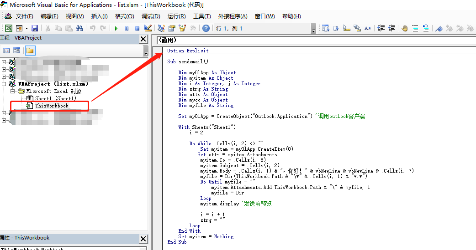
Task: Open the Object Browser icon
Action: pos(182,28)
